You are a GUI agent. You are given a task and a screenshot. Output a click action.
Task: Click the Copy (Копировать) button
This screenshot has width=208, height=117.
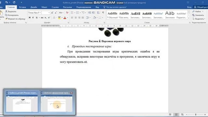tap(12, 15)
